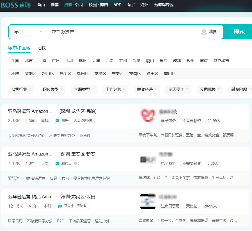Click chat icon beside 殷女士 HR

point(57,163)
